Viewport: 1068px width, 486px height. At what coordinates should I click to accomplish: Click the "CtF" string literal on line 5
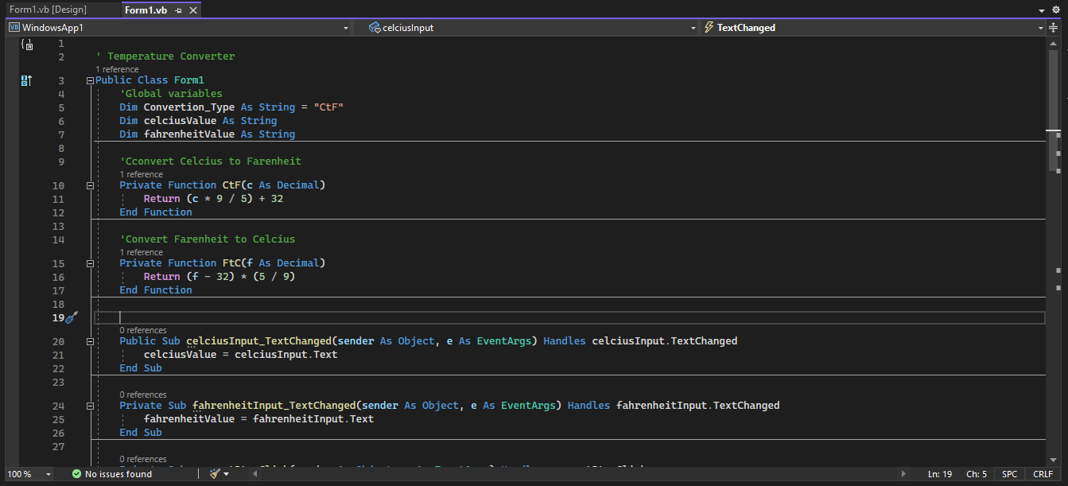[328, 107]
